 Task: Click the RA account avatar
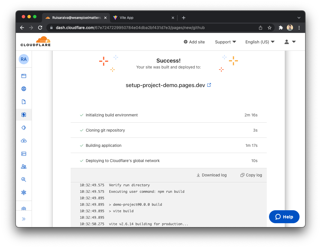[x=24, y=59]
